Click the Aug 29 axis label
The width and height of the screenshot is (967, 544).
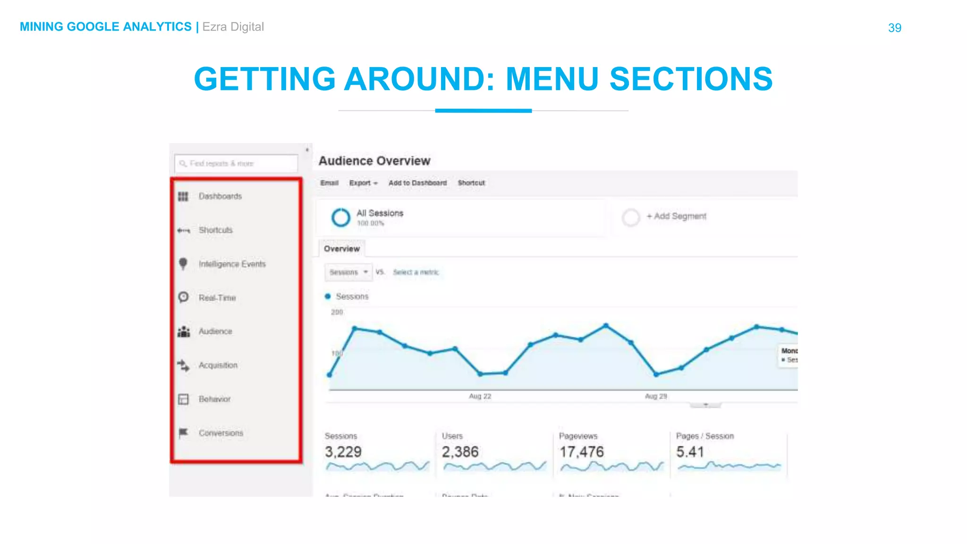click(x=656, y=396)
